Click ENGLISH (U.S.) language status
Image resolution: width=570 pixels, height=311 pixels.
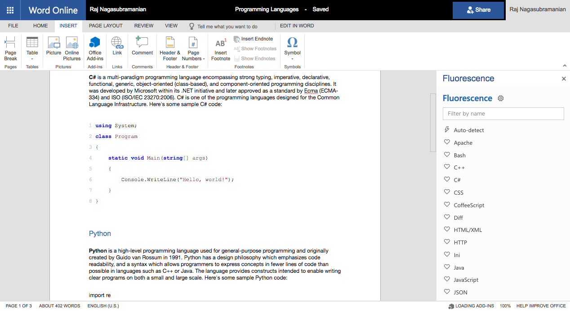pyautogui.click(x=103, y=306)
